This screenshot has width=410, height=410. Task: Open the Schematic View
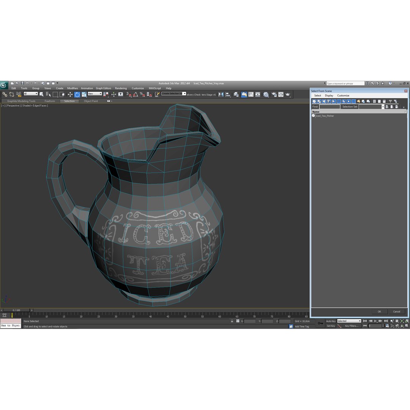[258, 95]
